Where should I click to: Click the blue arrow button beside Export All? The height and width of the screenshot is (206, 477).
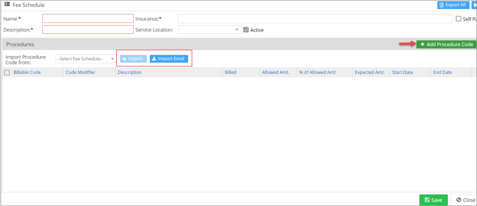point(475,5)
